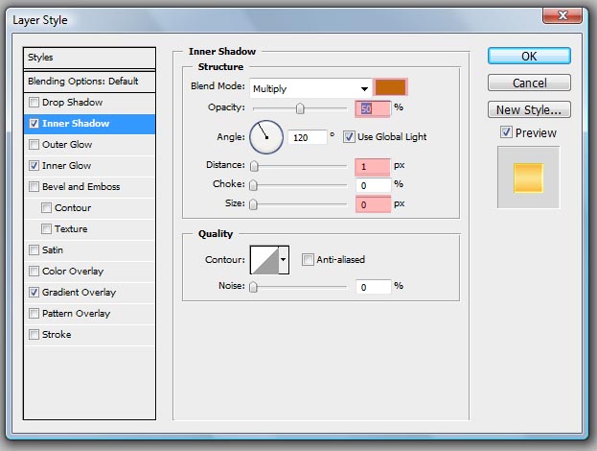Viewport: 597px width, 451px height.
Task: Confirm with the OK button
Action: pos(529,56)
